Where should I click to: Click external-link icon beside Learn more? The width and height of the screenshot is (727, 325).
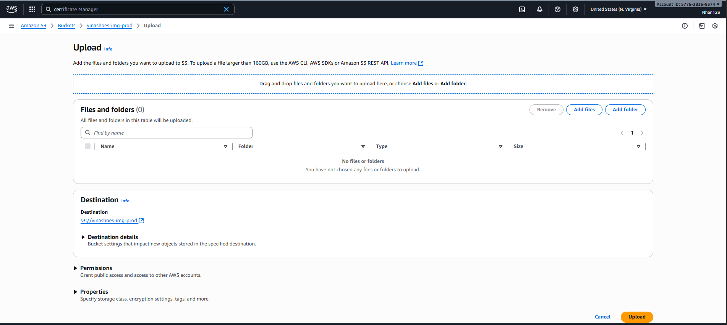point(421,63)
